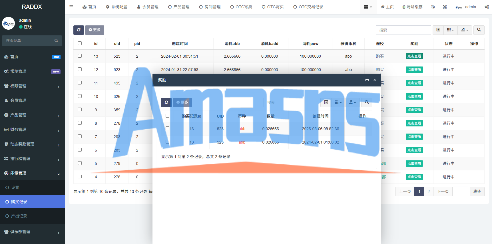This screenshot has width=492, height=244.
Task: Toggle card view icon inside 奖励 dialog
Action: tap(326, 102)
